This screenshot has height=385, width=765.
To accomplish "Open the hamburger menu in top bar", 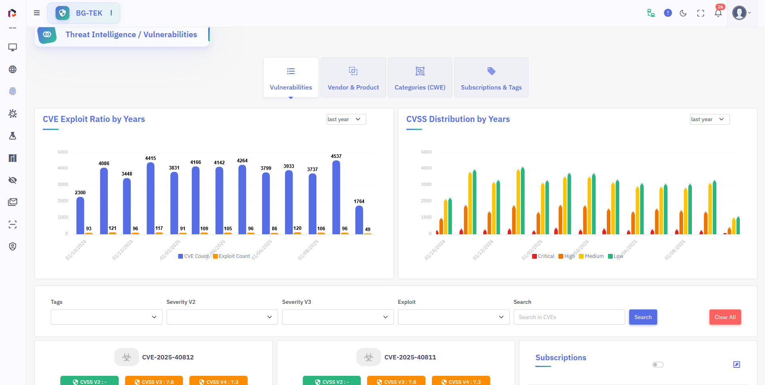I will pyautogui.click(x=37, y=13).
